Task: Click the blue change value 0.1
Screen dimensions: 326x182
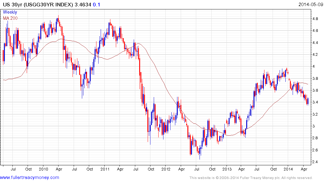Action: (96, 5)
